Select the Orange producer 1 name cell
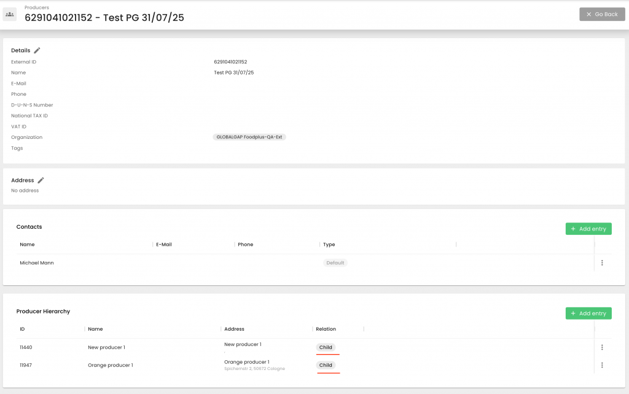The height and width of the screenshot is (394, 629). pyautogui.click(x=111, y=365)
